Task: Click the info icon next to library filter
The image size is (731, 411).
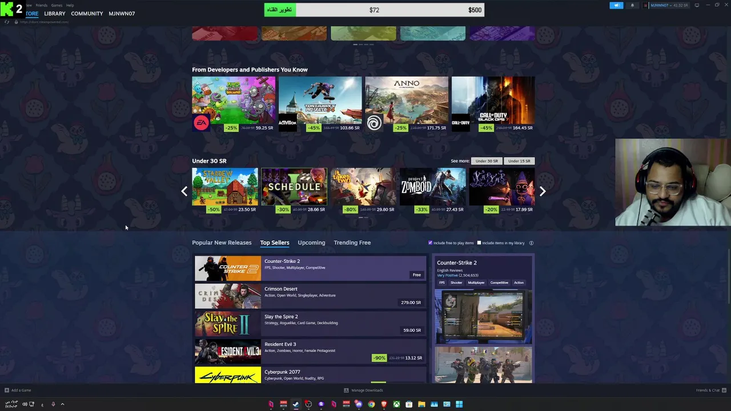Action: (x=531, y=243)
